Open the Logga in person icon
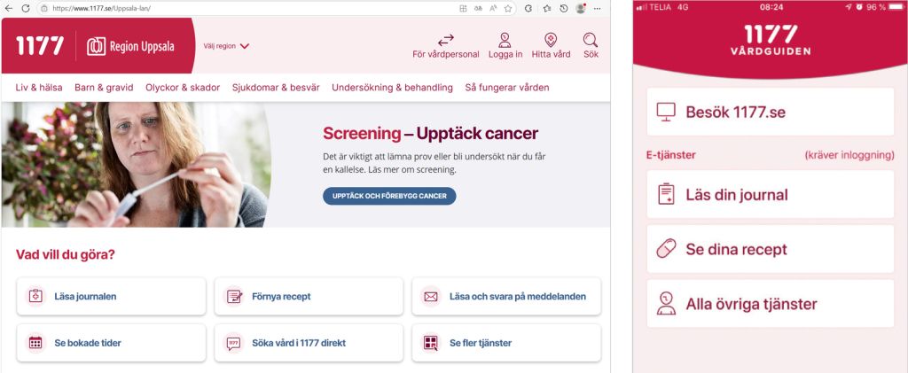The height and width of the screenshot is (373, 908). tap(505, 40)
